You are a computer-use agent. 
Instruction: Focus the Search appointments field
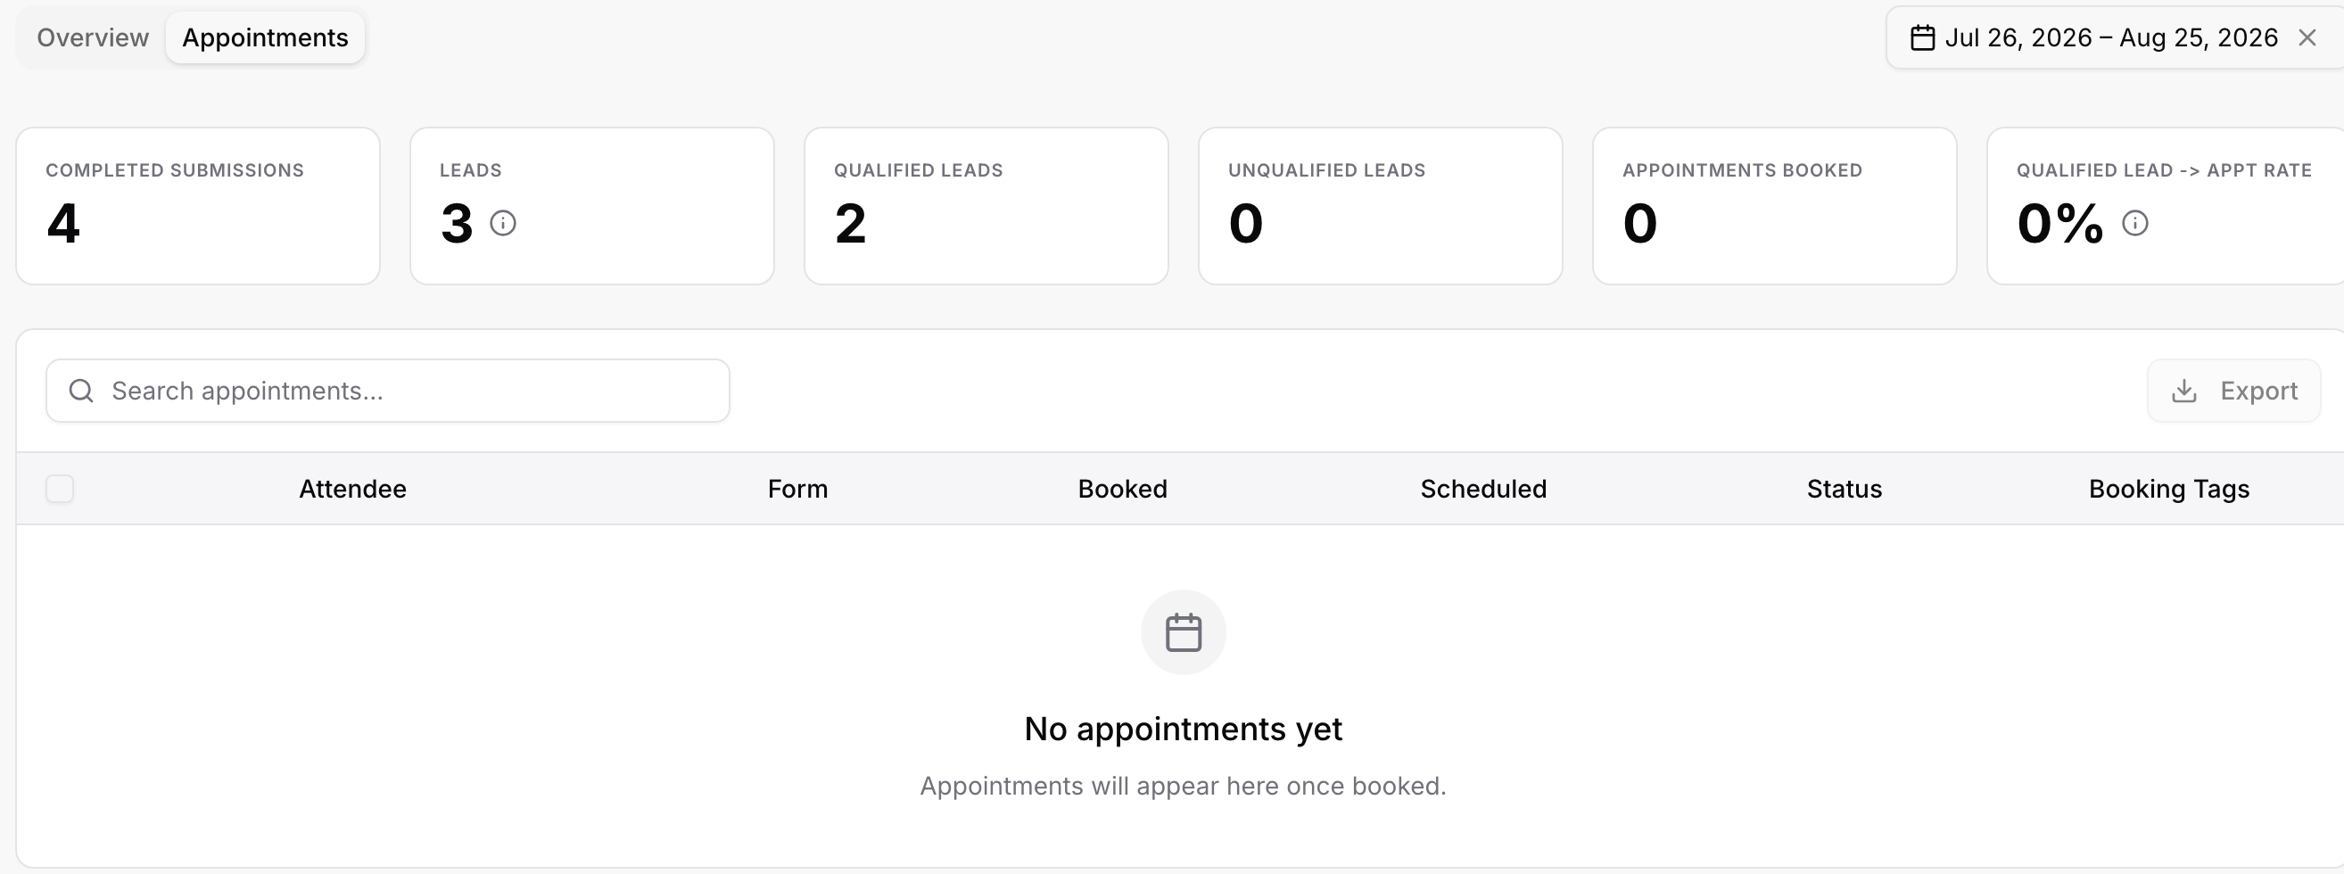pyautogui.click(x=388, y=392)
